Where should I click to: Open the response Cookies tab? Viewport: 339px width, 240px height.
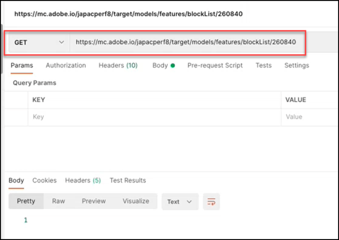[x=45, y=180]
